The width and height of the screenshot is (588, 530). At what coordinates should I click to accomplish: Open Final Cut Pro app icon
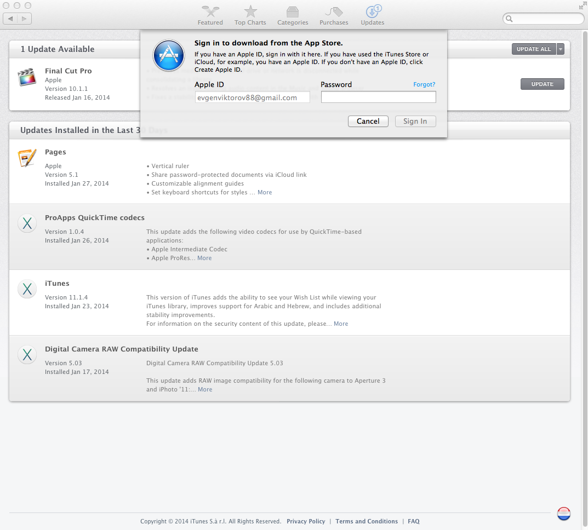tap(27, 77)
